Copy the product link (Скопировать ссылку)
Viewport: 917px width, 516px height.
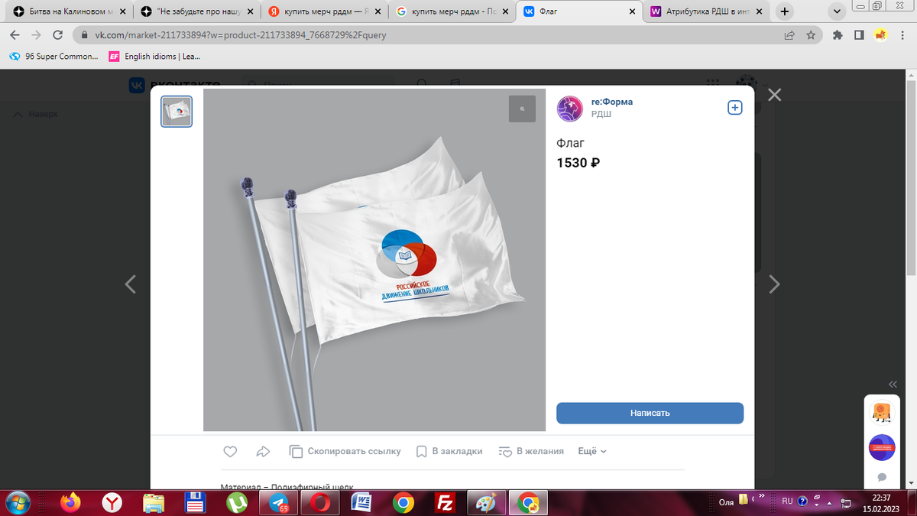click(345, 451)
